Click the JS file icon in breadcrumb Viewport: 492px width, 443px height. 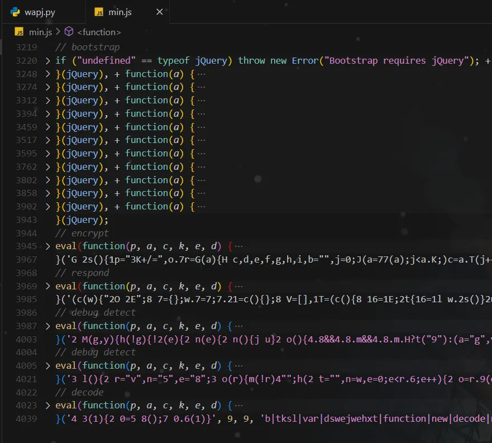pos(19,32)
